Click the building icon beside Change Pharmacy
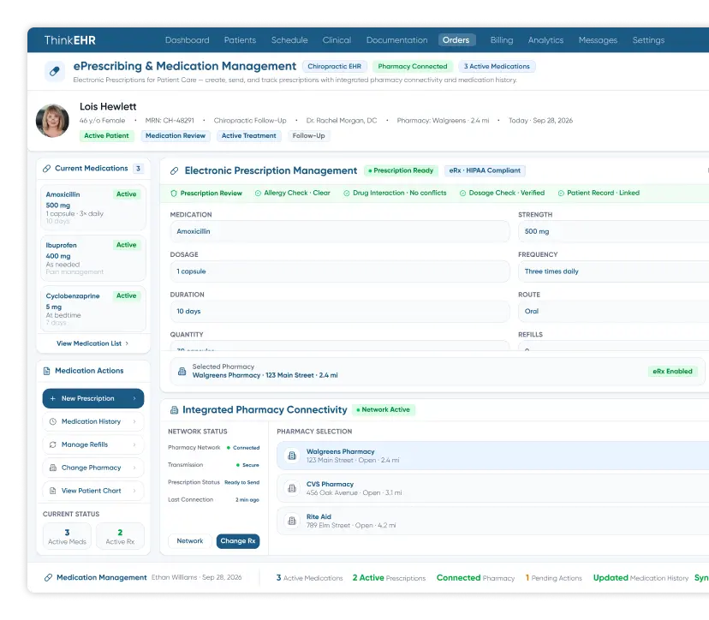 pos(52,468)
